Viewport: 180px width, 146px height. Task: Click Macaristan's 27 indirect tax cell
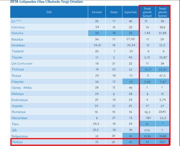point(114,118)
